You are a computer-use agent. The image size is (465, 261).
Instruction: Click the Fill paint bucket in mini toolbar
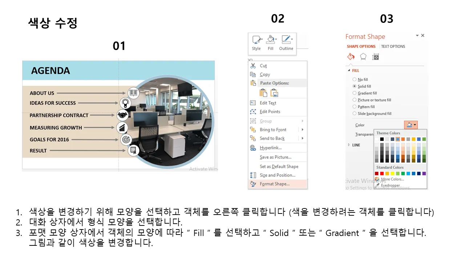[271, 40]
